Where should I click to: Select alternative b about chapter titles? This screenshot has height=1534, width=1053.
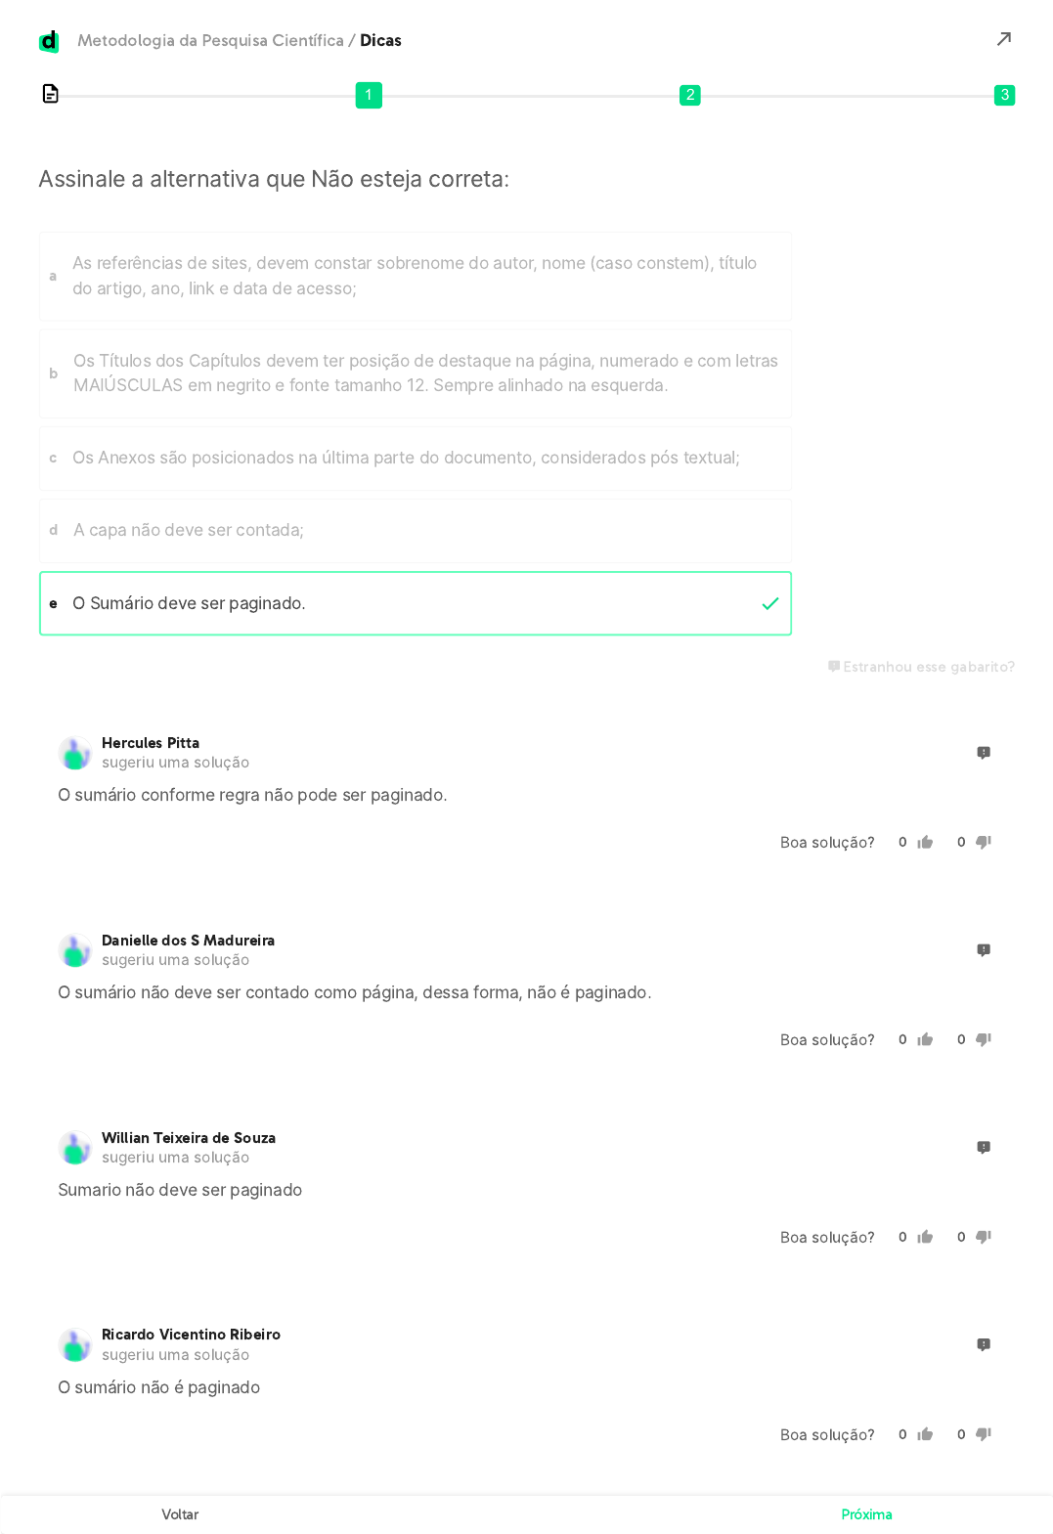click(416, 373)
